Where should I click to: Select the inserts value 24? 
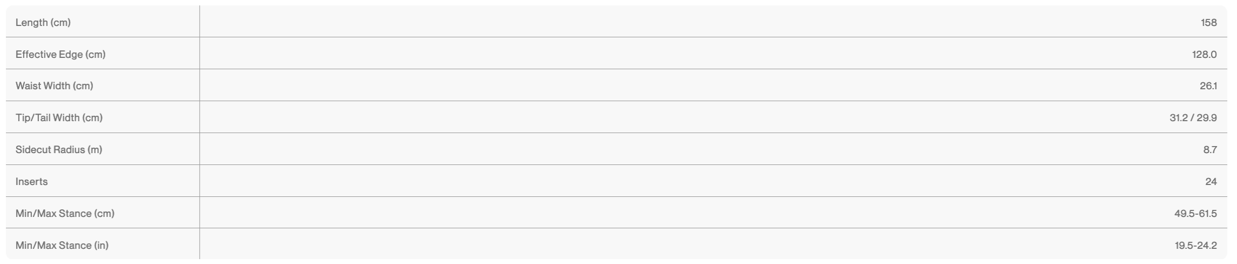[x=1211, y=182]
